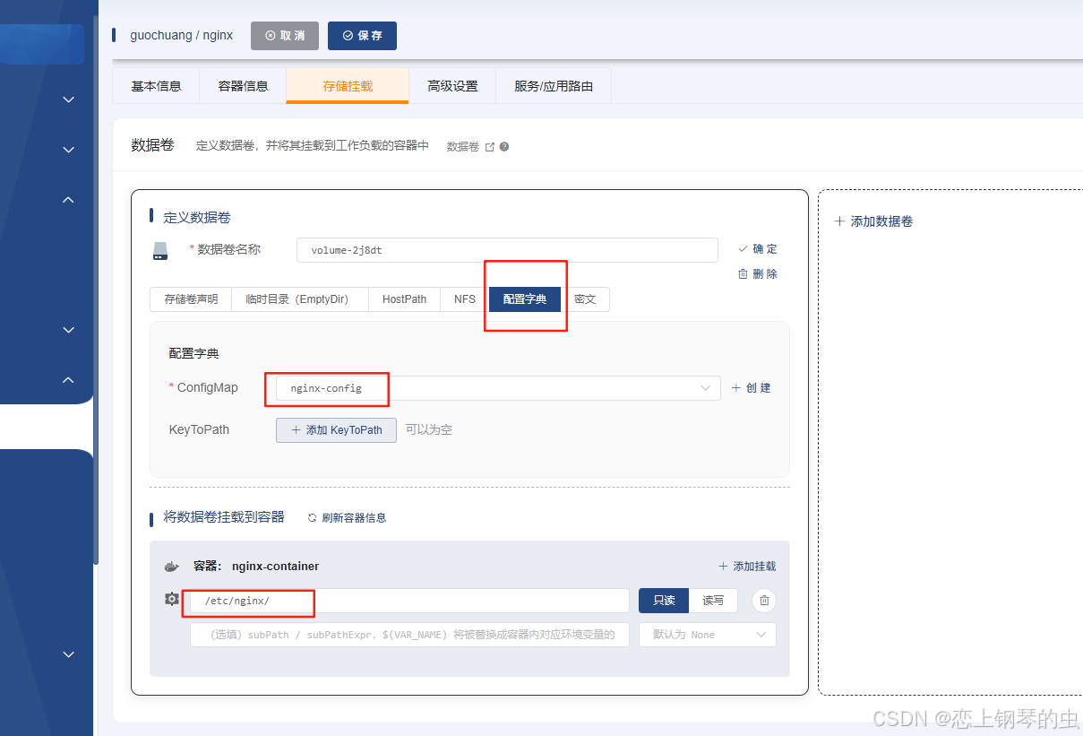This screenshot has width=1083, height=736.
Task: Open the 服务/应用路由 tab
Action: pyautogui.click(x=554, y=86)
